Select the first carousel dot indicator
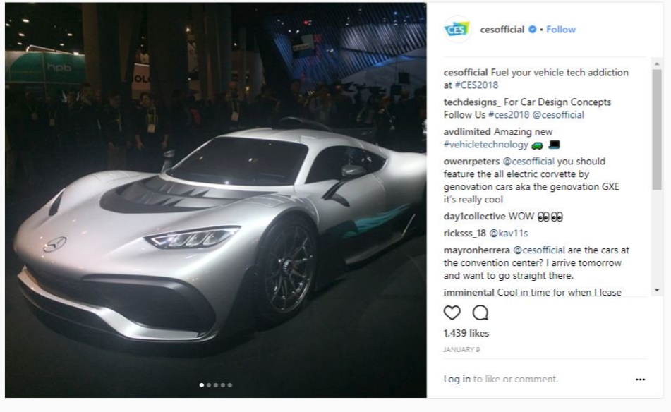Viewport: 671px width, 412px height. tap(202, 385)
